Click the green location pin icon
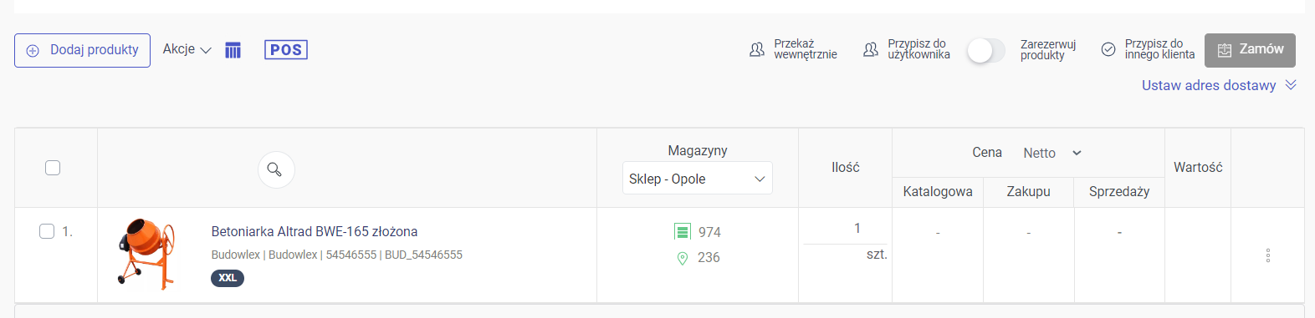The image size is (1315, 318). point(683,258)
